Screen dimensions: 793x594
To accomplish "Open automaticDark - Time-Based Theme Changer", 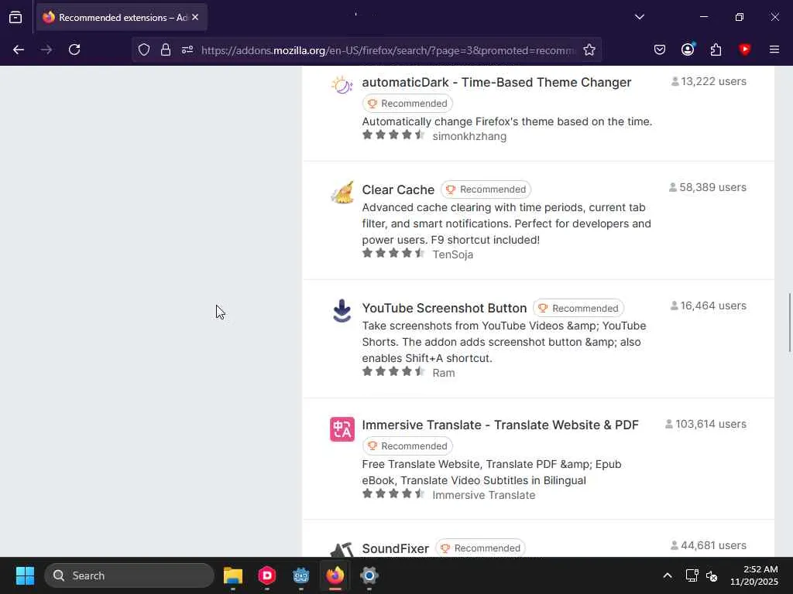I will point(496,82).
